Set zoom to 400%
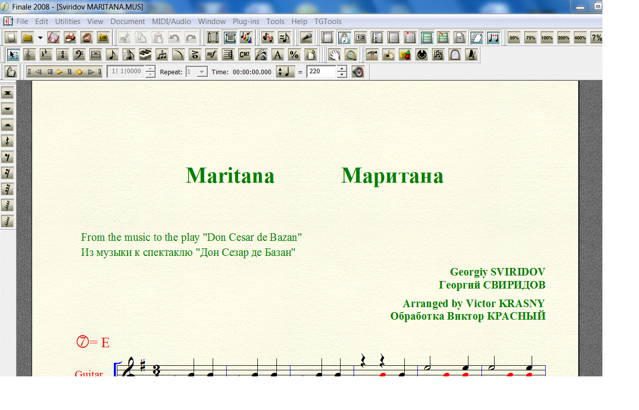This screenshot has height=410, width=639. (580, 38)
